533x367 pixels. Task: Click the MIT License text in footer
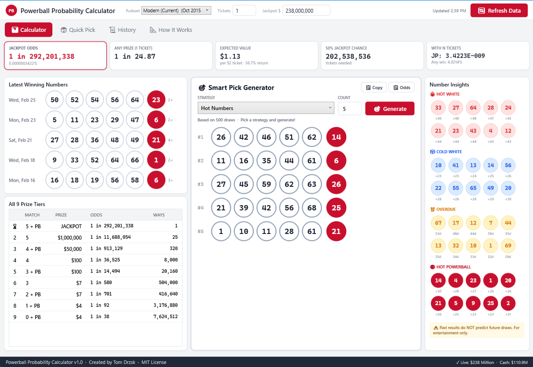pyautogui.click(x=154, y=362)
